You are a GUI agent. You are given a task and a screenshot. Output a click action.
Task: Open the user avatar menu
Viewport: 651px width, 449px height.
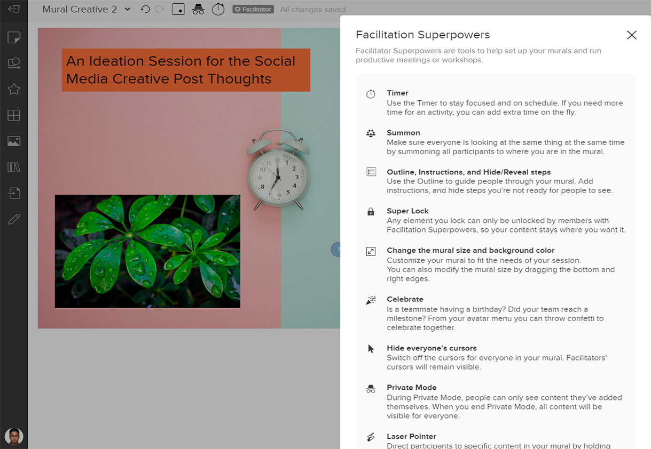point(14,436)
